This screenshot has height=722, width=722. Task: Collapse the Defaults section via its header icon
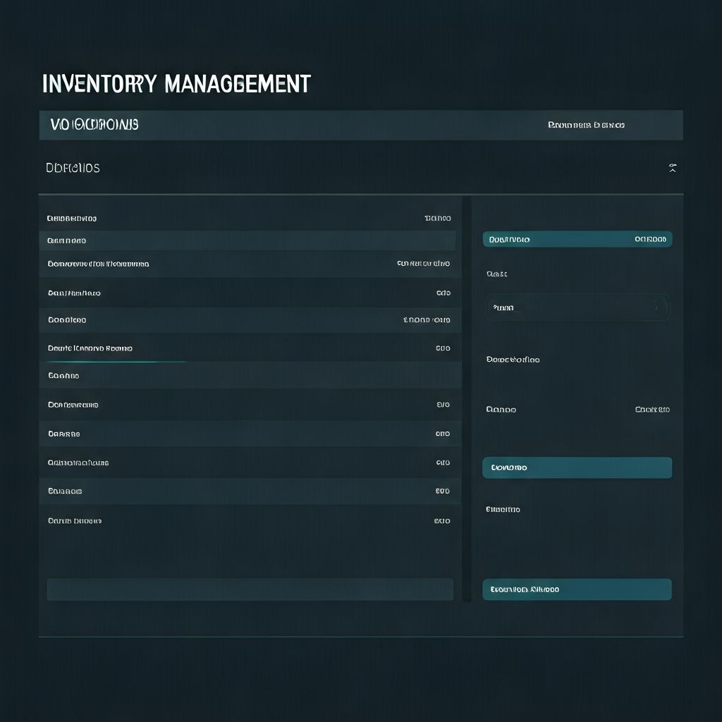673,168
